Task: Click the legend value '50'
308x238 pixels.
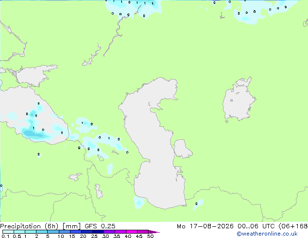Action: click(150, 236)
